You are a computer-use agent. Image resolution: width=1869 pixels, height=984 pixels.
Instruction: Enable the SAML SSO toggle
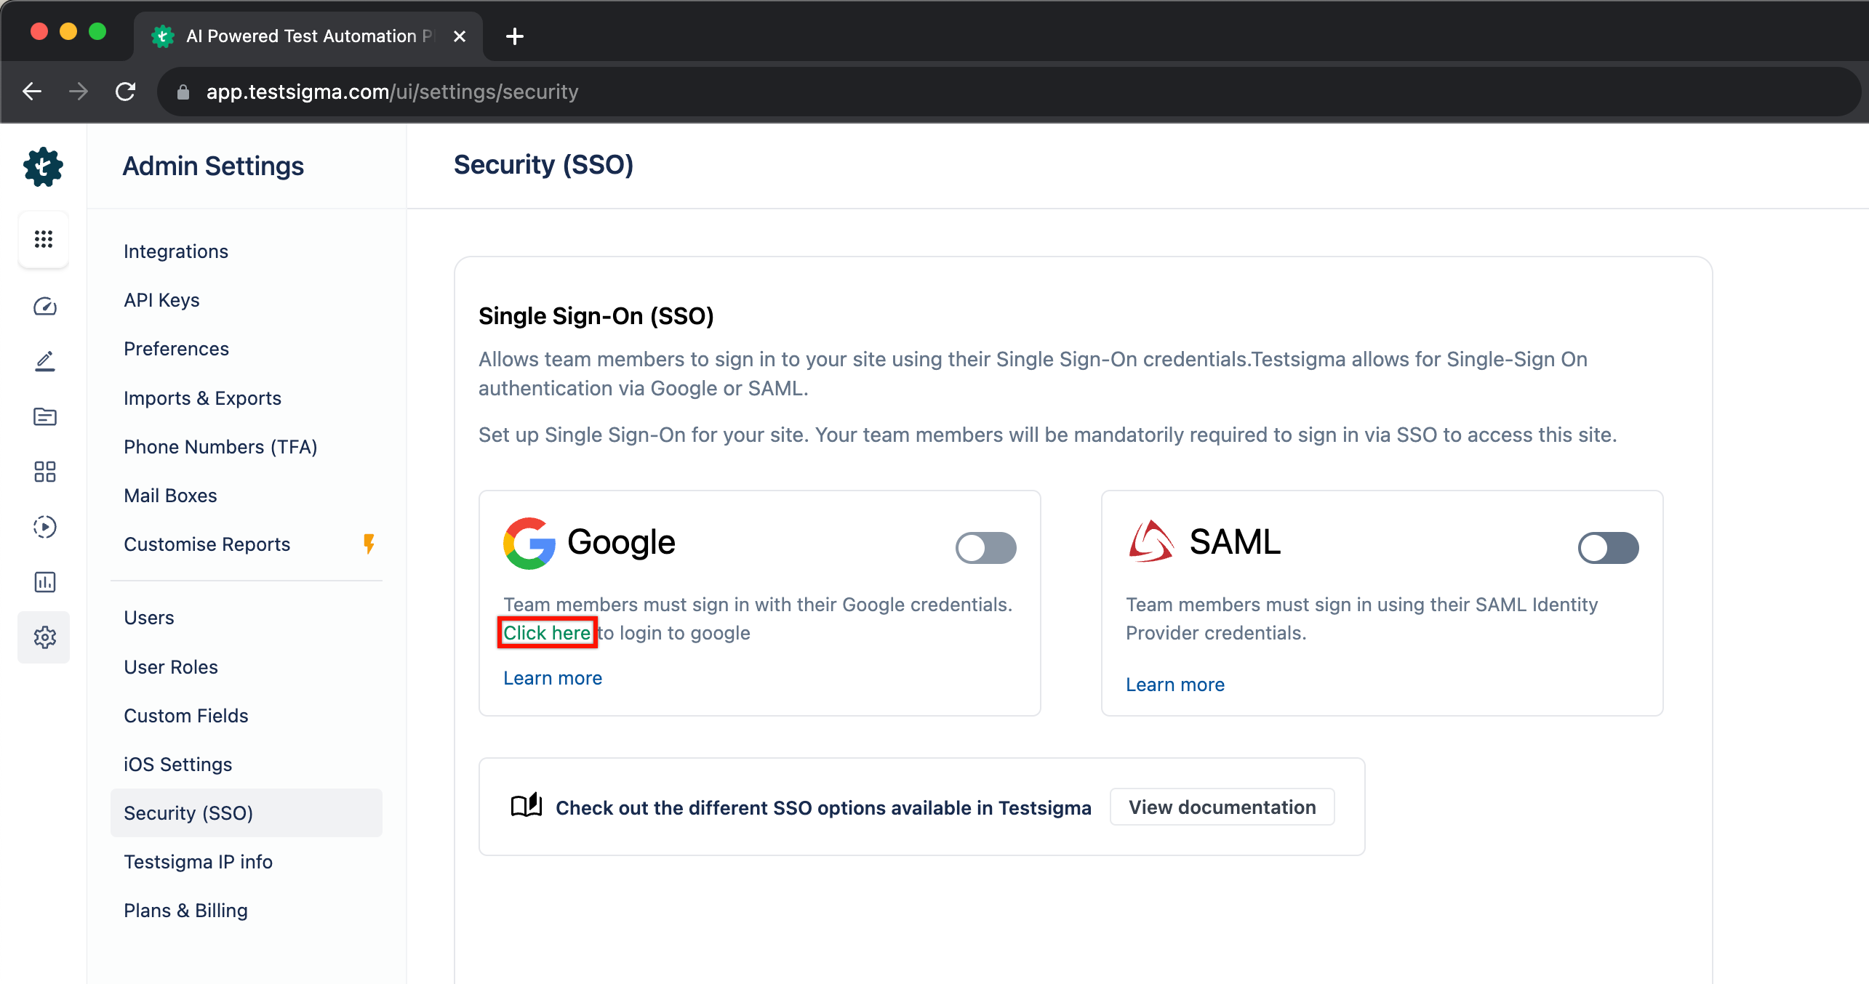tap(1608, 548)
